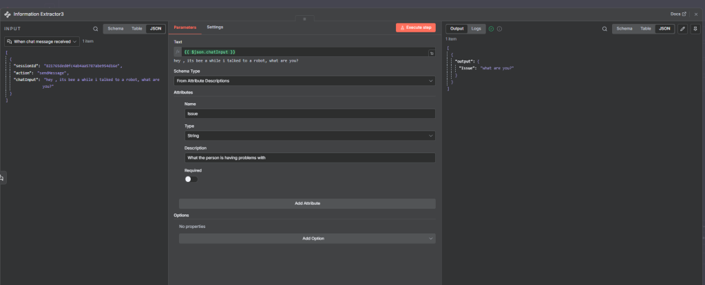The height and width of the screenshot is (285, 705).
Task: Click the pencil edit output icon
Action: point(682,29)
